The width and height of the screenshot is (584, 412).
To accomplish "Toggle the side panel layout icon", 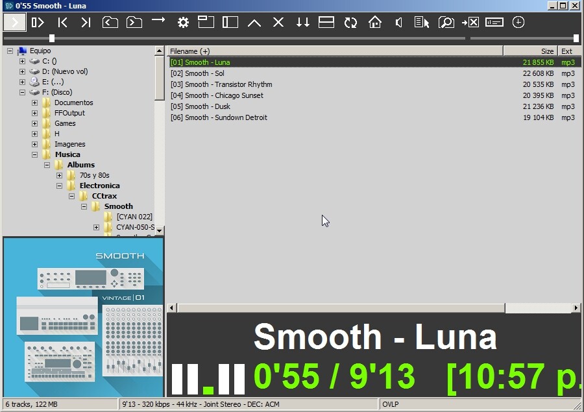I will coord(230,22).
